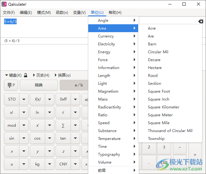Click the sin button
Image resolution: width=206 pixels, height=174 pixels.
(12, 138)
